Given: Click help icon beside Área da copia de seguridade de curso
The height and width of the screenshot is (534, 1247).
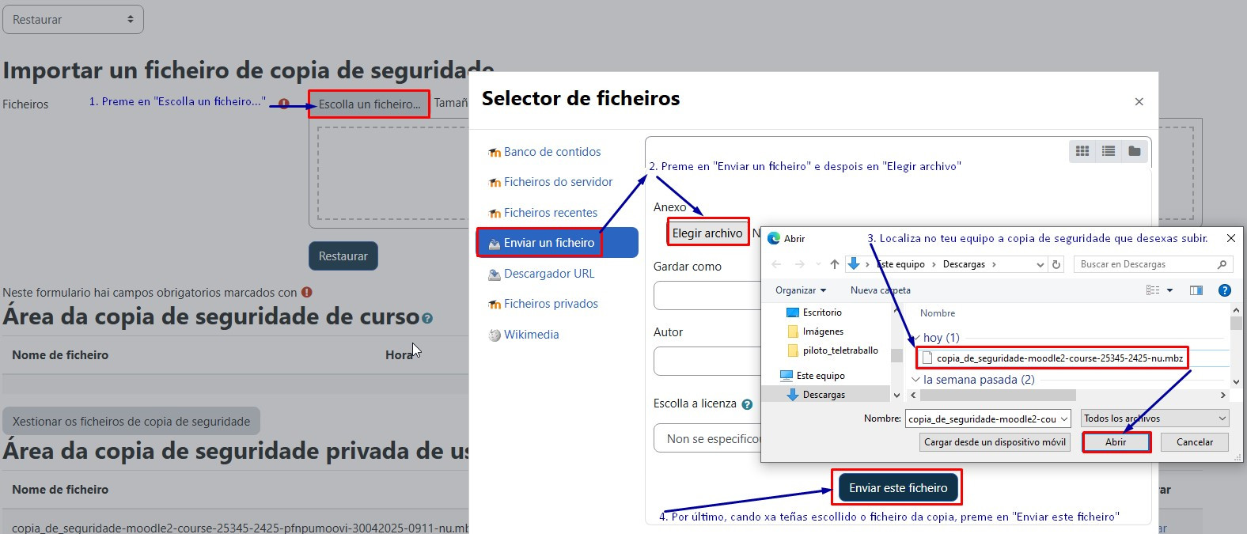Looking at the screenshot, I should click(427, 318).
